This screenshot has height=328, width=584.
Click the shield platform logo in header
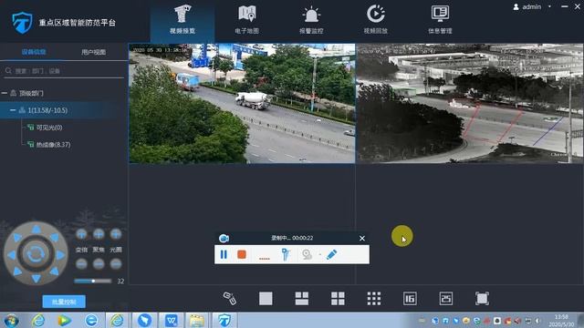tap(22, 22)
